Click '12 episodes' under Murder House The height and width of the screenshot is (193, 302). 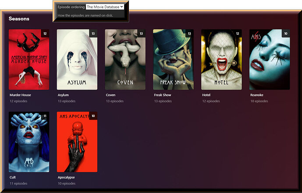coord(18,101)
